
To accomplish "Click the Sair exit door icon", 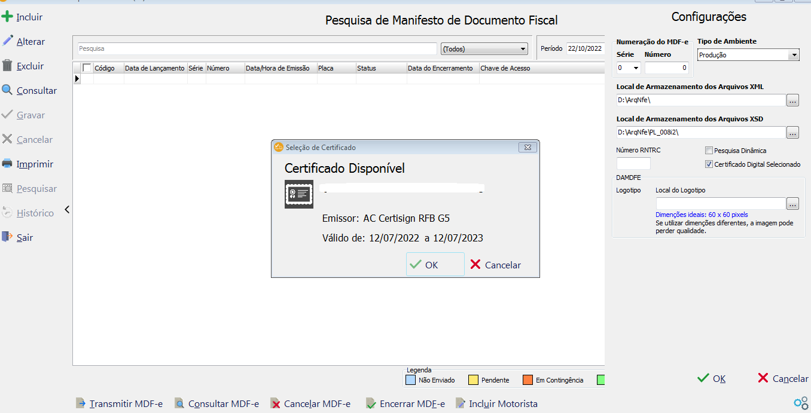I will click(x=7, y=237).
